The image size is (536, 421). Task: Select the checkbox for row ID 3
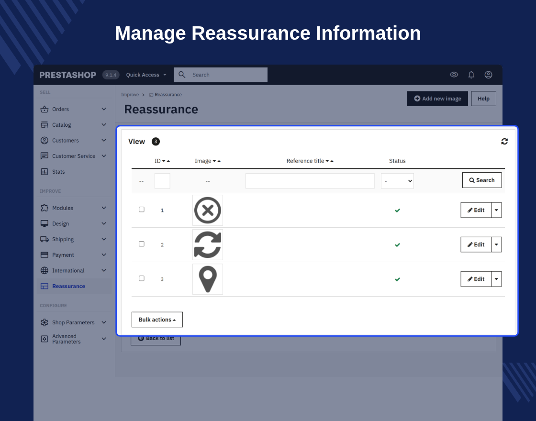[142, 278]
